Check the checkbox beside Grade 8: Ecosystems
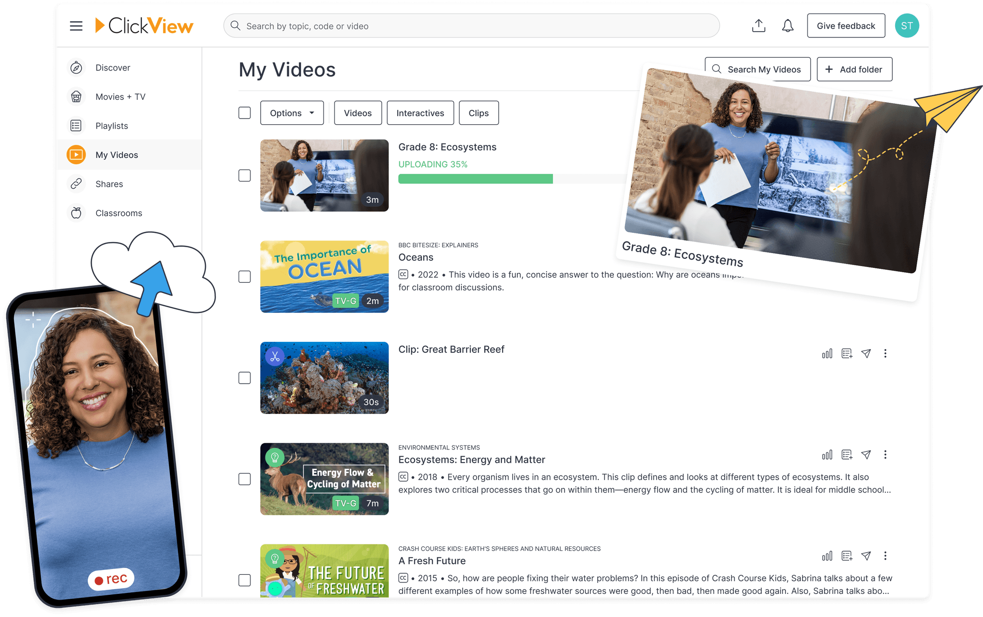This screenshot has width=983, height=617. pyautogui.click(x=244, y=175)
